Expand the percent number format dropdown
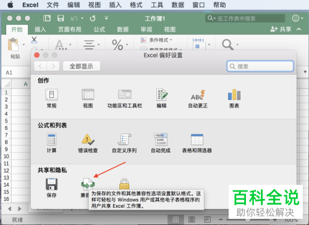Image resolution: width=309 pixels, height=225 pixels. 127,45
